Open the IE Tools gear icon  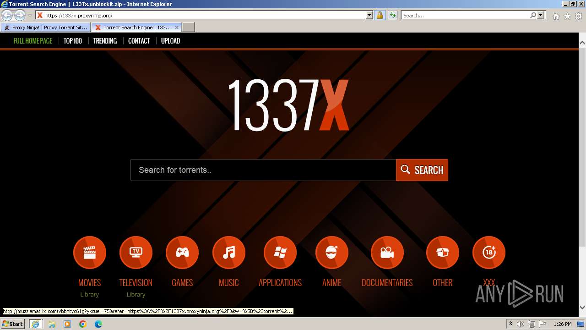[x=579, y=16]
